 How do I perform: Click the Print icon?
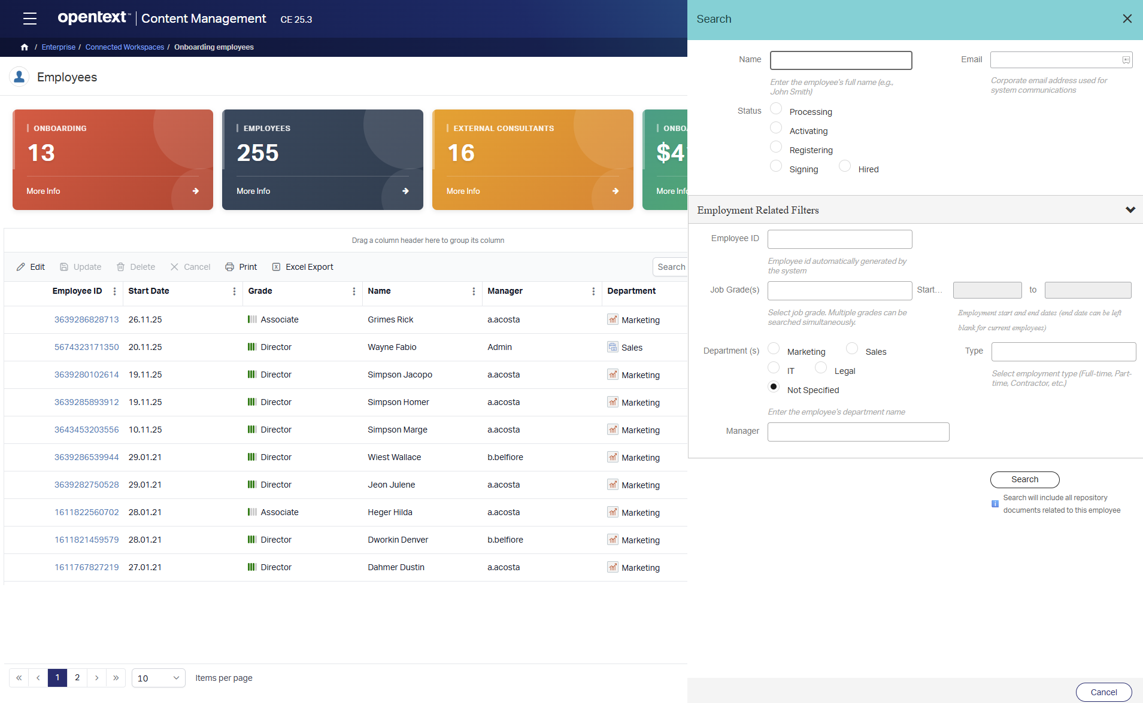[x=229, y=266]
